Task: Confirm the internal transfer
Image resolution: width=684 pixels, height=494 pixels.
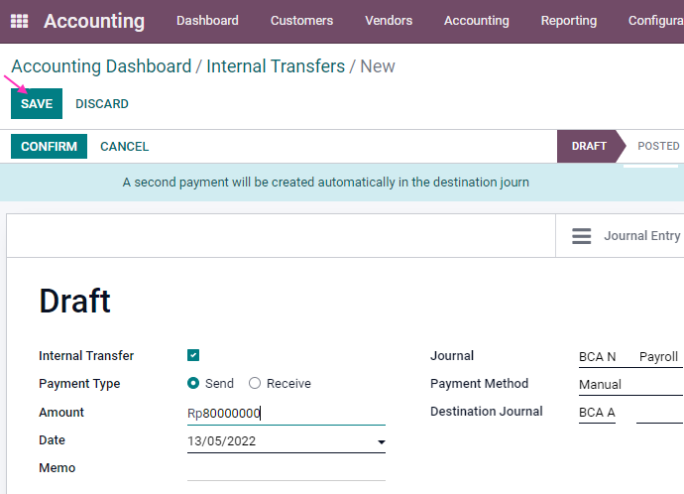Action: point(49,147)
